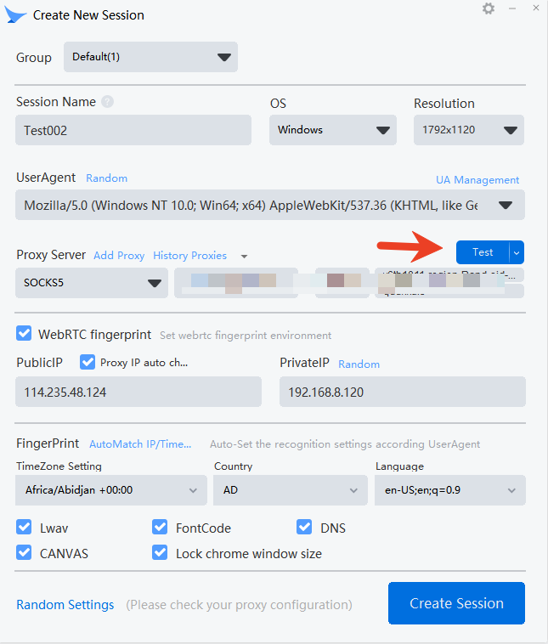Open the arrow next to History Proxies
This screenshot has width=548, height=644.
(245, 256)
